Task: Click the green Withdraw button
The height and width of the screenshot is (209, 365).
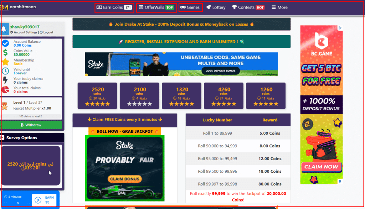Action: pyautogui.click(x=31, y=125)
